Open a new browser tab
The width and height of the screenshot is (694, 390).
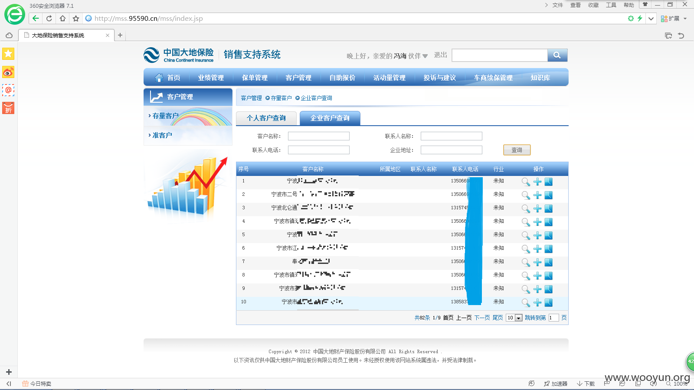120,35
